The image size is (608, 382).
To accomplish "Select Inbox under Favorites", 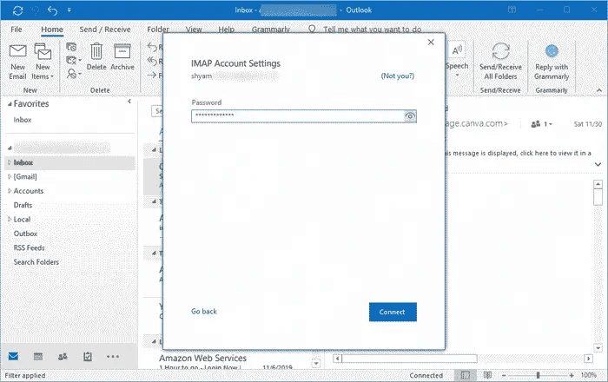I will pos(23,120).
